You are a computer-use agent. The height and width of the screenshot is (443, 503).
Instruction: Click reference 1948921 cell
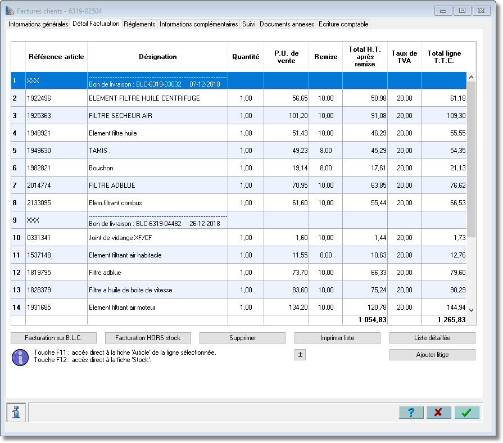[56, 133]
